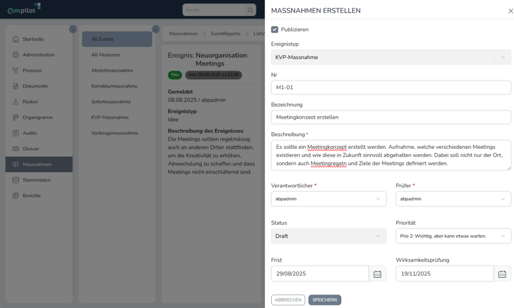Open the calendar picker for Frist
Image resolution: width=514 pixels, height=308 pixels.
(377, 274)
